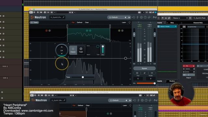The width and height of the screenshot is (208, 117).
Task: Toggle plugin bypass at left of top plugin toolbar
Action: [31, 12]
